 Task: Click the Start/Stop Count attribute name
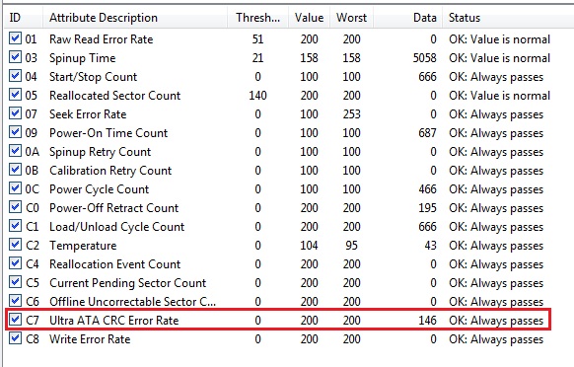(x=93, y=77)
